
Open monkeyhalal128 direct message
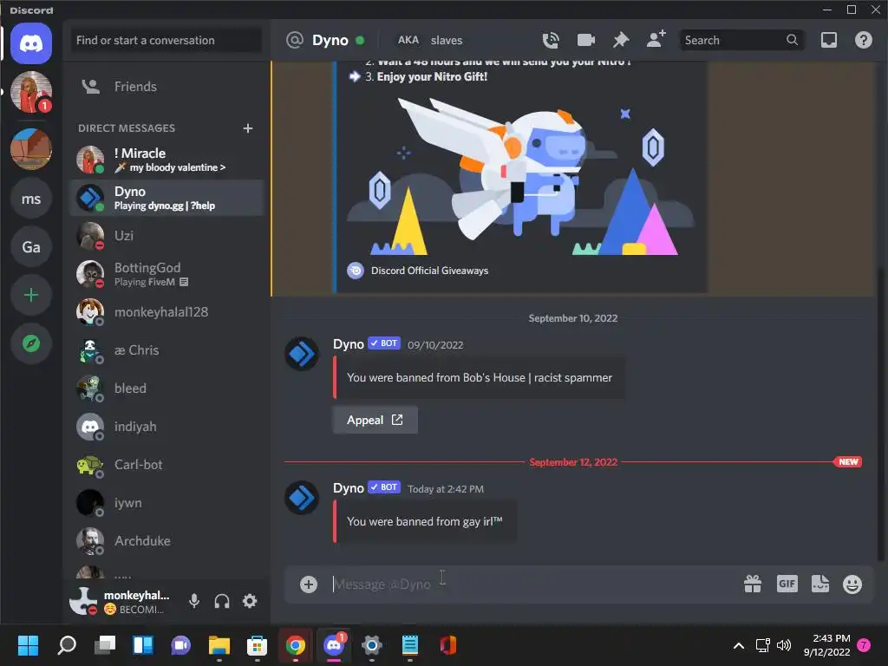167,312
